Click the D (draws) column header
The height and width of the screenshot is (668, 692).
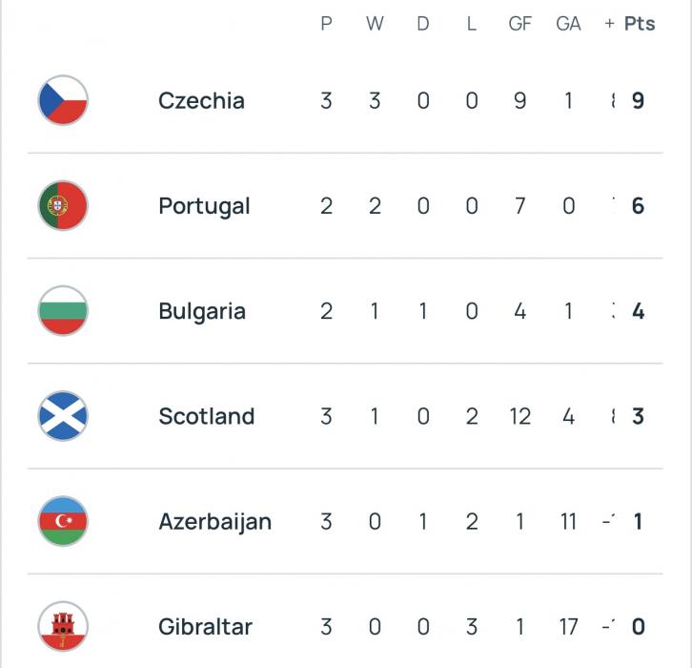click(423, 24)
